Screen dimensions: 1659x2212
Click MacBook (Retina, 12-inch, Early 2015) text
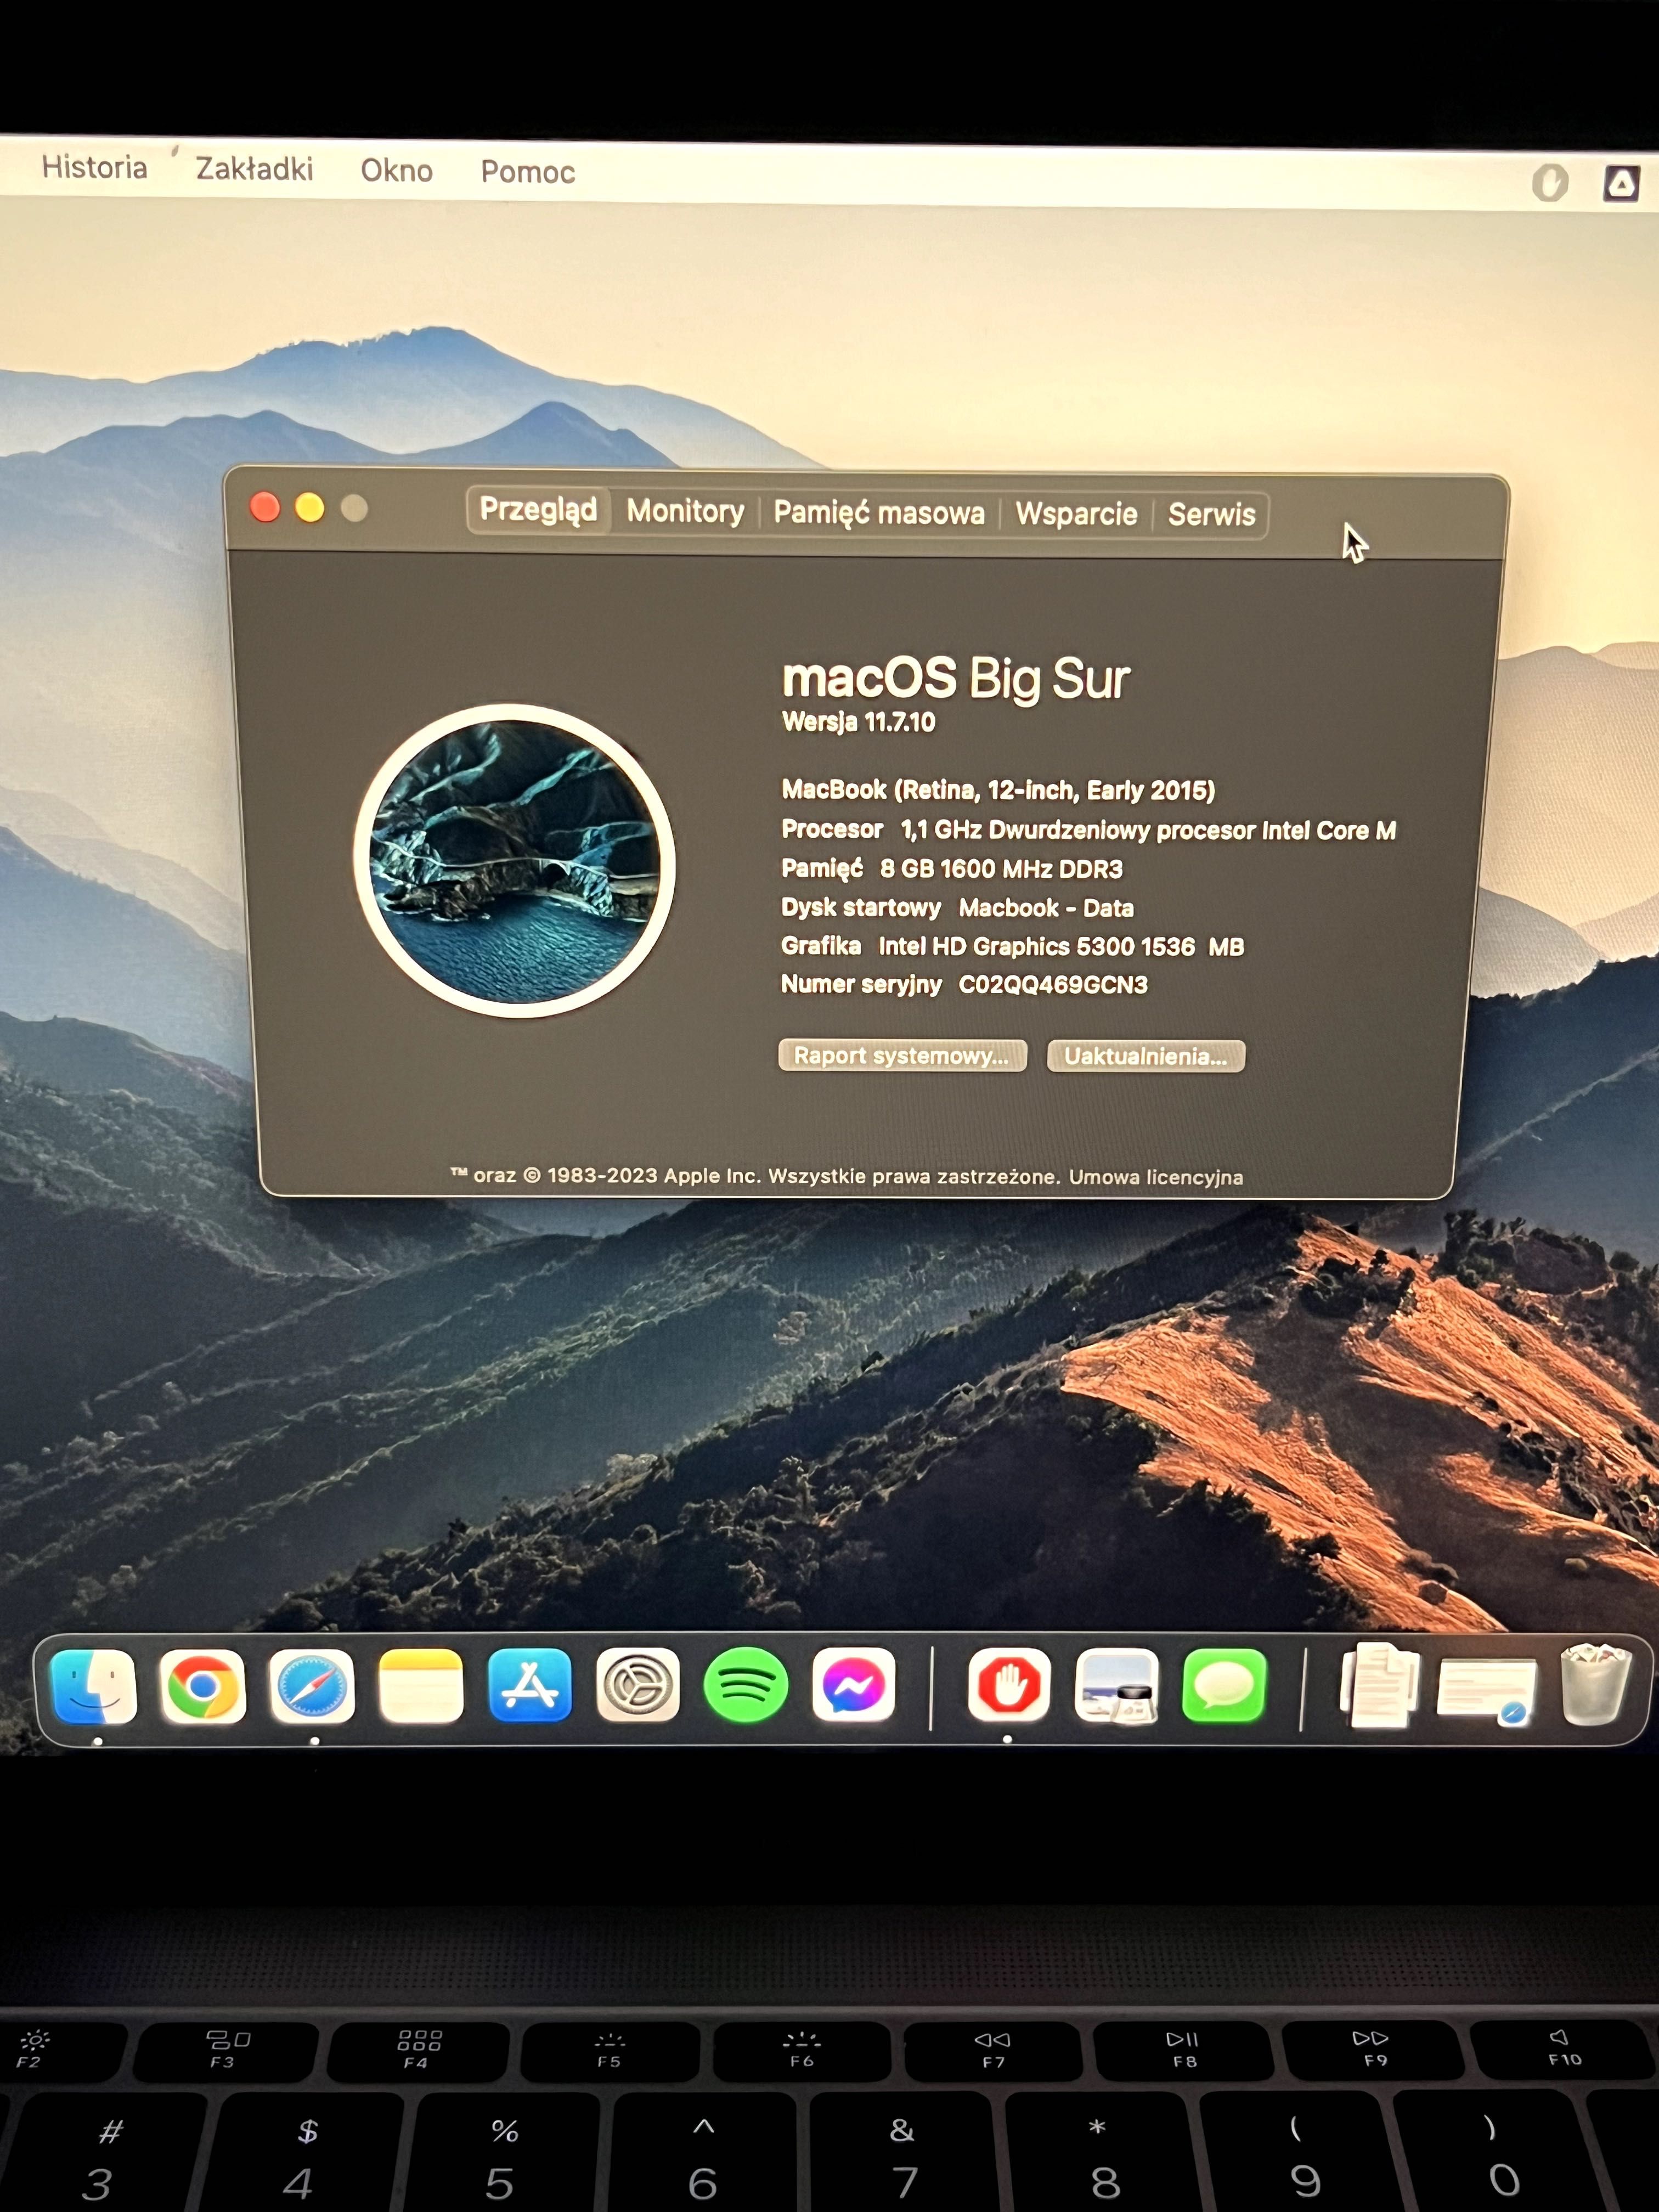click(x=998, y=791)
